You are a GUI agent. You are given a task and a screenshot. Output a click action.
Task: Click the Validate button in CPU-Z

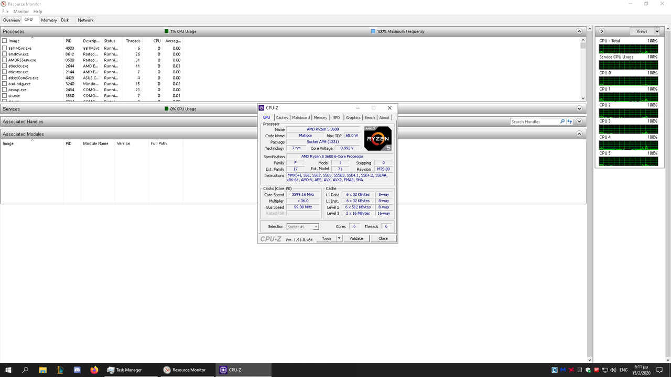pos(356,238)
